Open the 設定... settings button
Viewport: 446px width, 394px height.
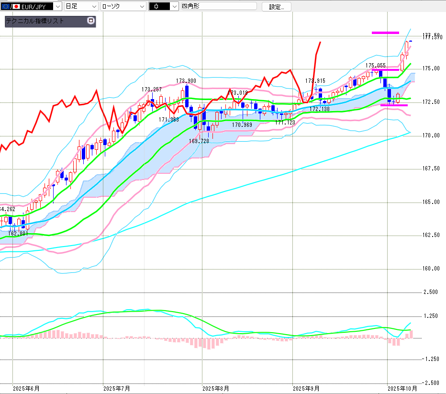279,7
